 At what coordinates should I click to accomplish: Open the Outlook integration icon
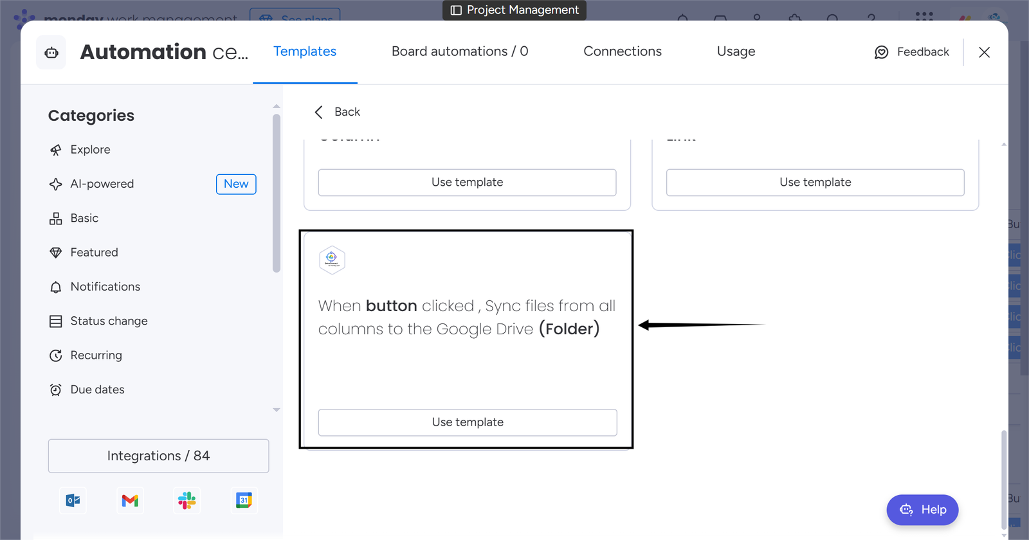coord(73,501)
